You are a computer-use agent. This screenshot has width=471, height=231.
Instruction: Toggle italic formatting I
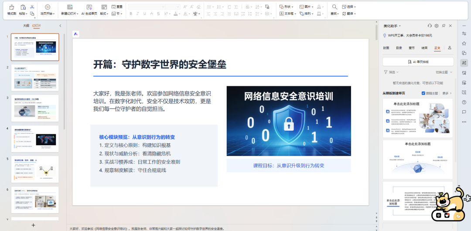(137, 14)
